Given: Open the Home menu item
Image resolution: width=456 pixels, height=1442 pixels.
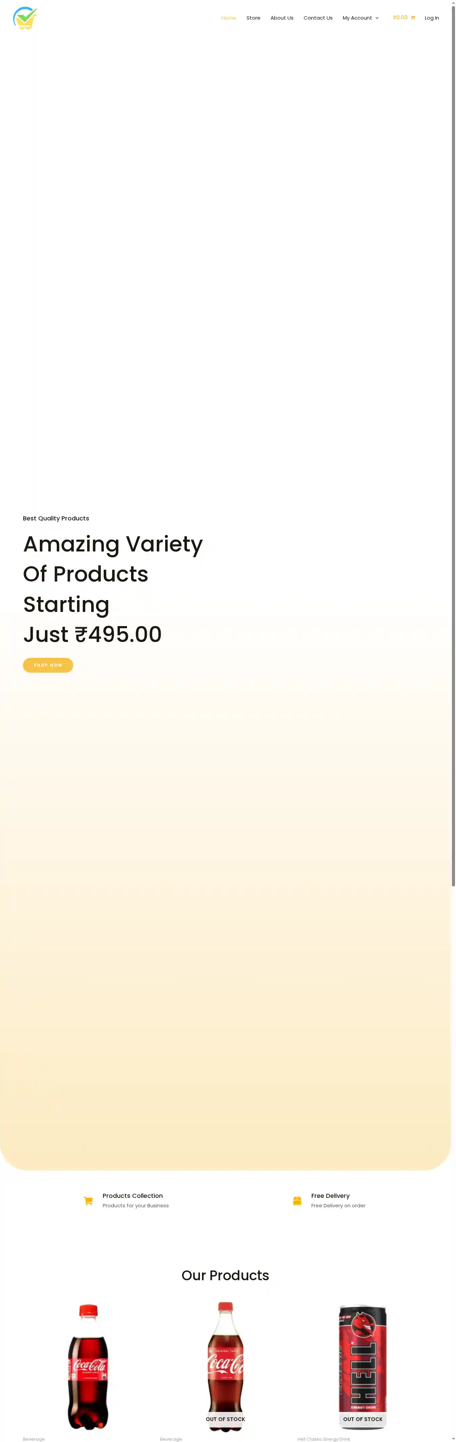Looking at the screenshot, I should [229, 18].
